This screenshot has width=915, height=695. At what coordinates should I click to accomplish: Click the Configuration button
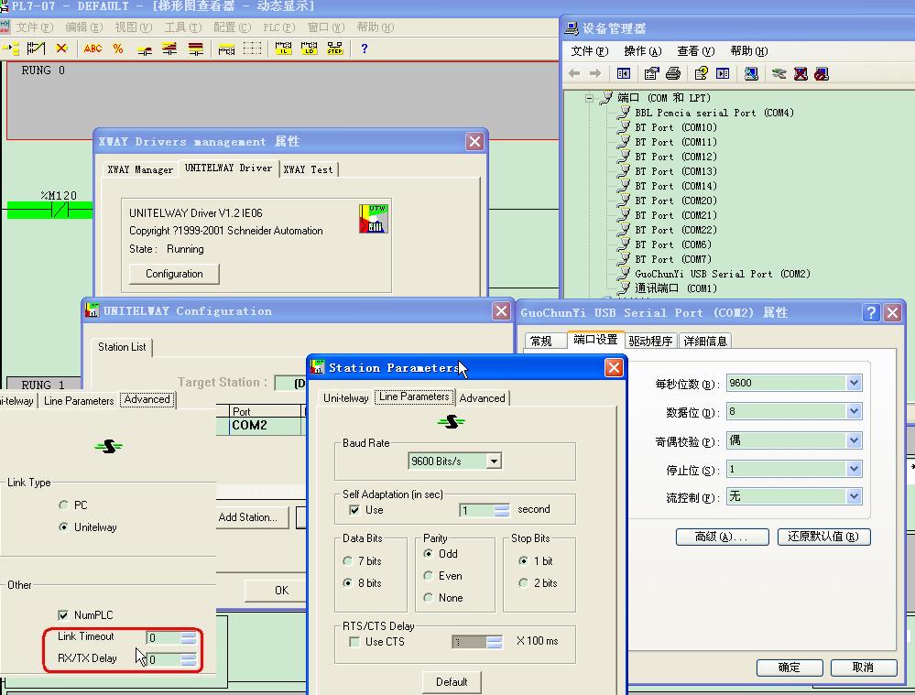(x=174, y=274)
